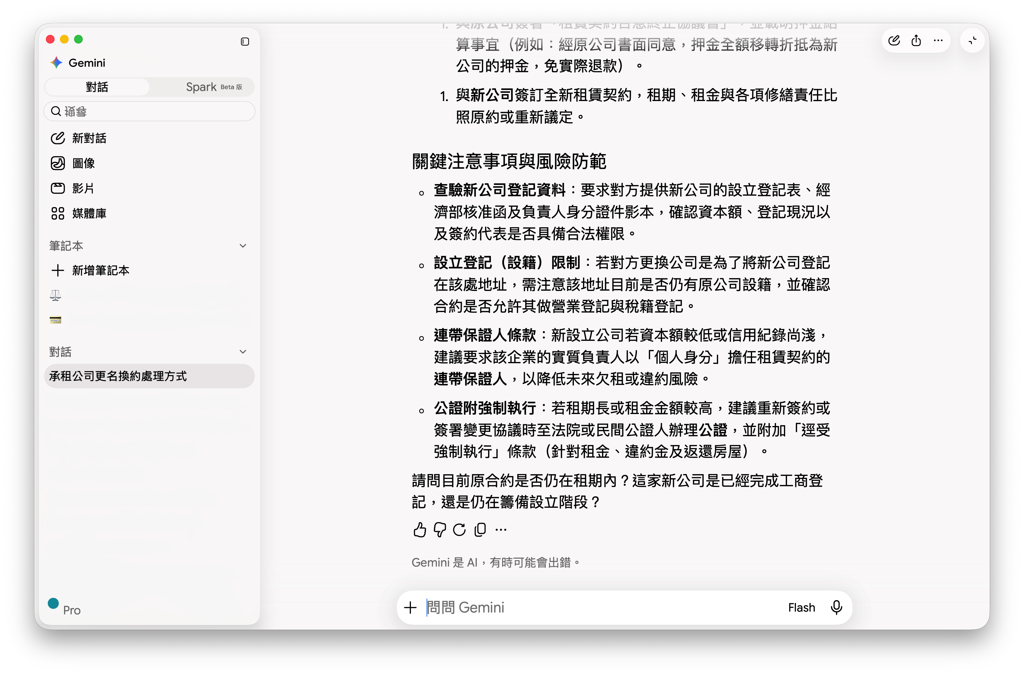Click the thumbs up icon
This screenshot has height=675, width=1024.
[x=419, y=530]
